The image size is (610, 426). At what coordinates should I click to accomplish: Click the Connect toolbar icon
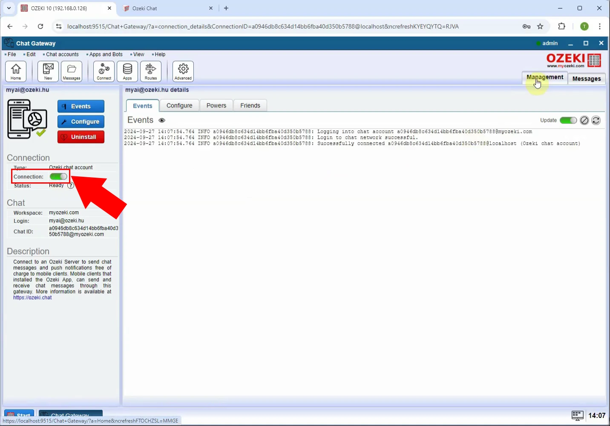coord(104,71)
